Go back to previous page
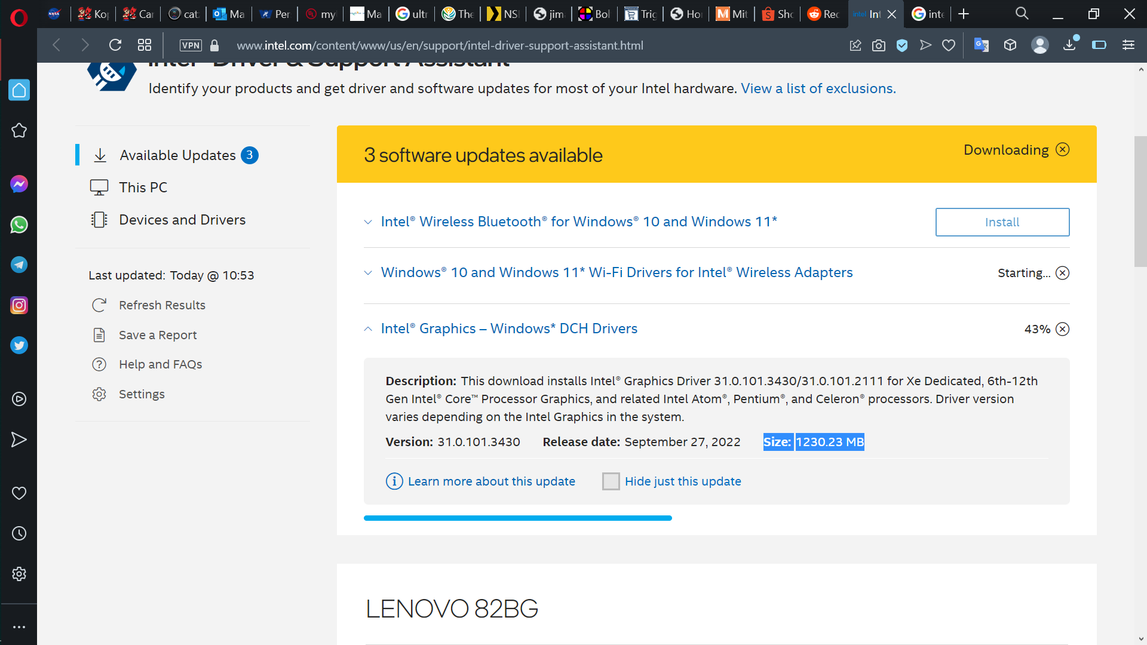Image resolution: width=1147 pixels, height=645 pixels. (x=57, y=45)
